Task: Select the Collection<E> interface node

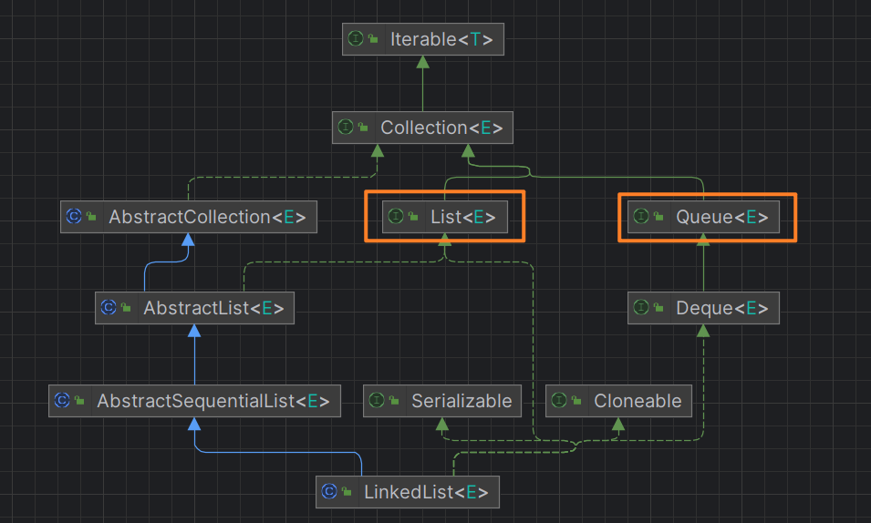Action: (422, 128)
